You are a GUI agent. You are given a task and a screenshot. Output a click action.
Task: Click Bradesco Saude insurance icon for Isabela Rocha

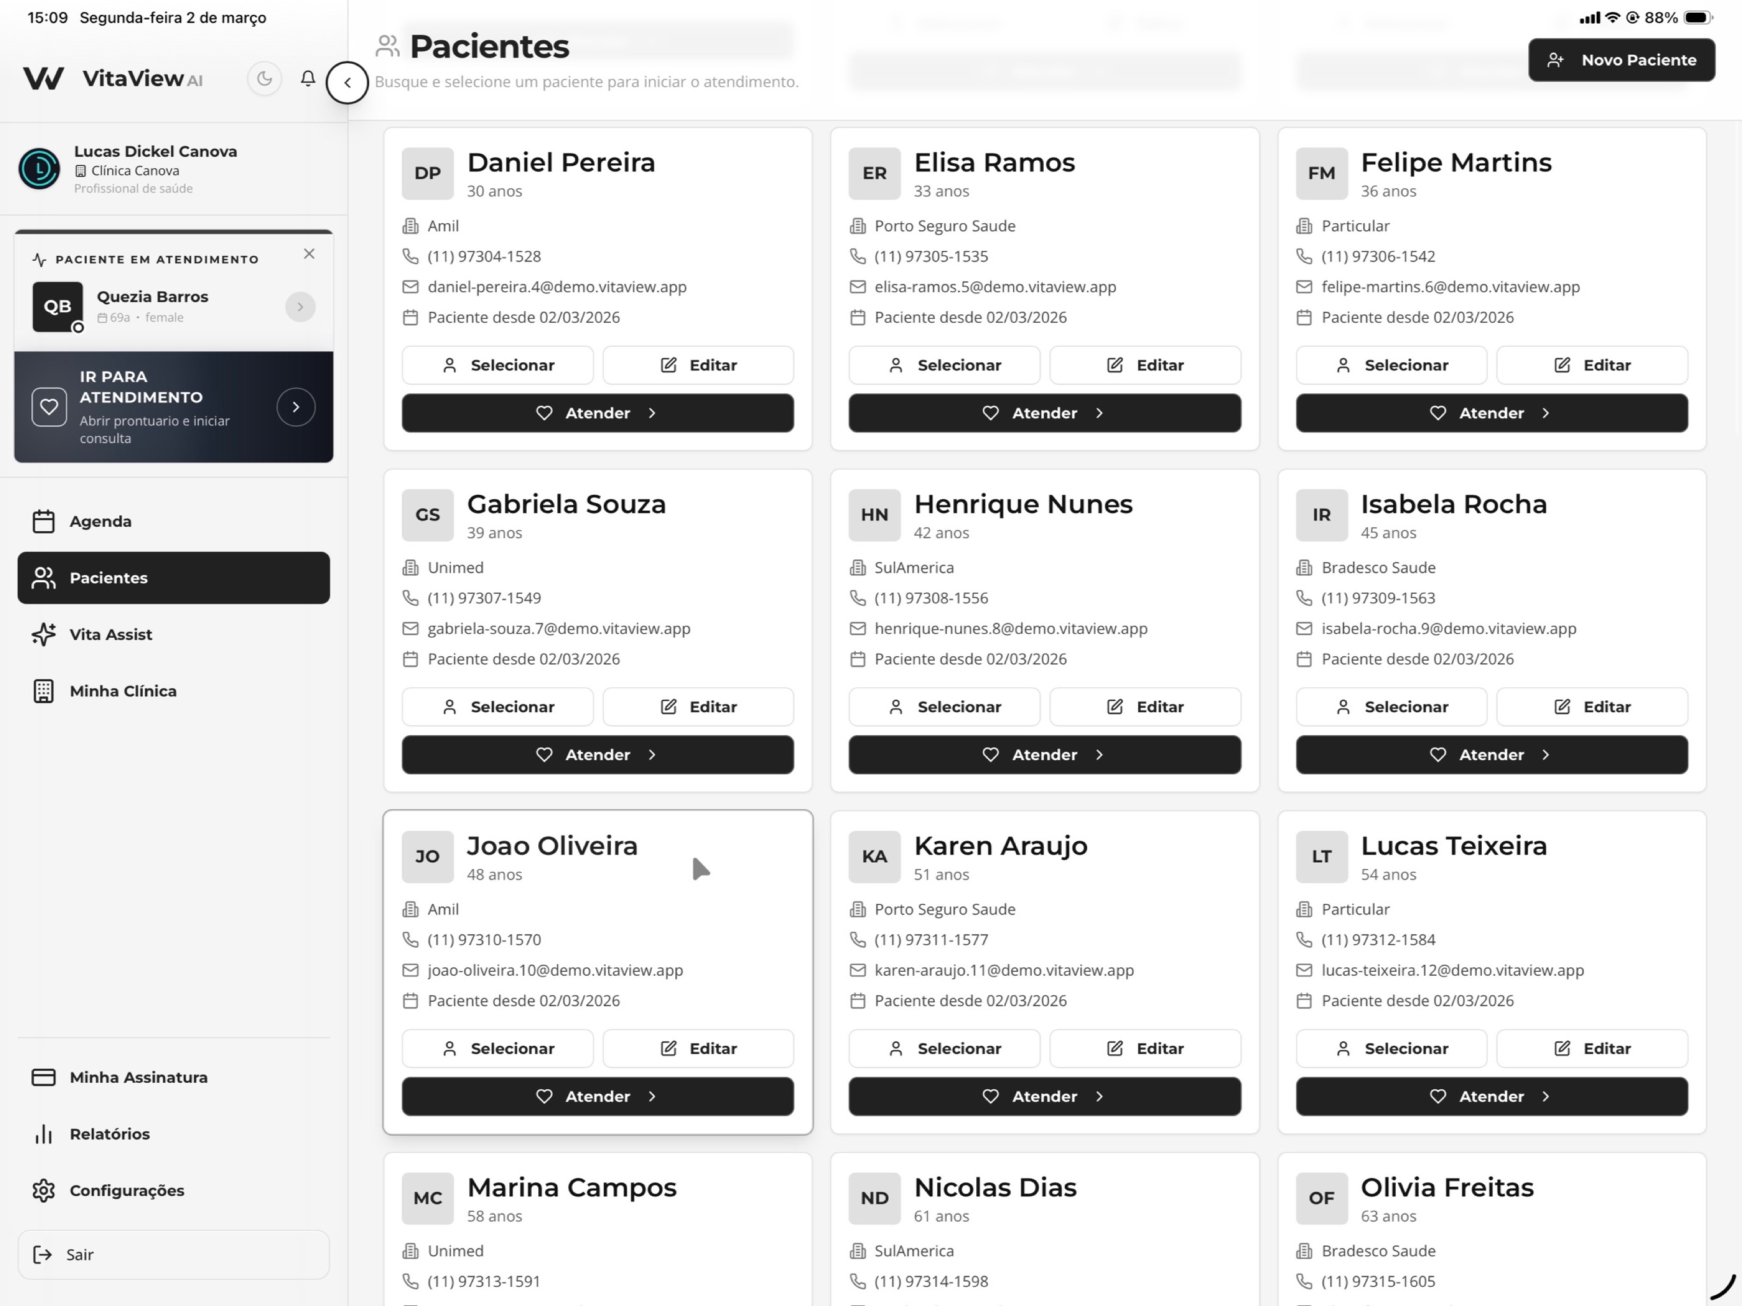tap(1304, 568)
